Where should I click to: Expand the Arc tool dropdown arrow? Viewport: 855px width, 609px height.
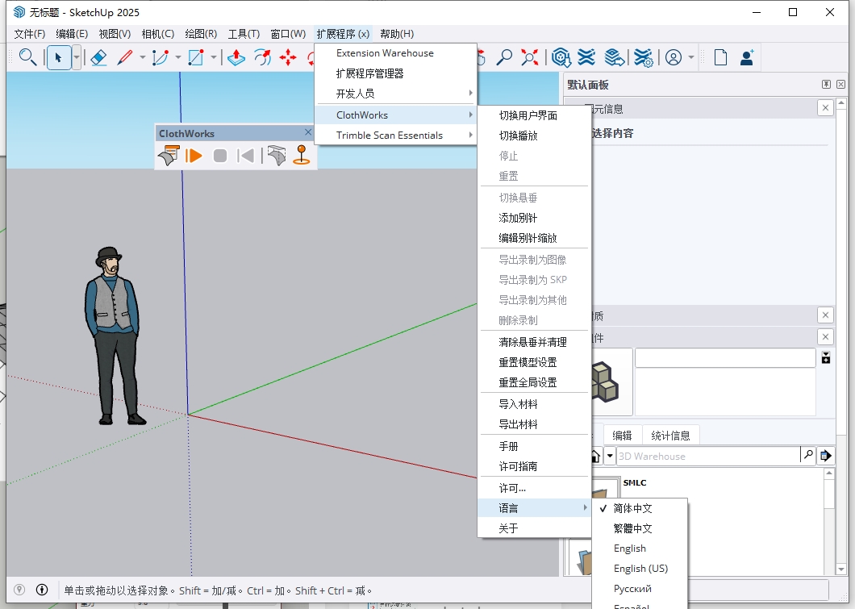point(177,57)
